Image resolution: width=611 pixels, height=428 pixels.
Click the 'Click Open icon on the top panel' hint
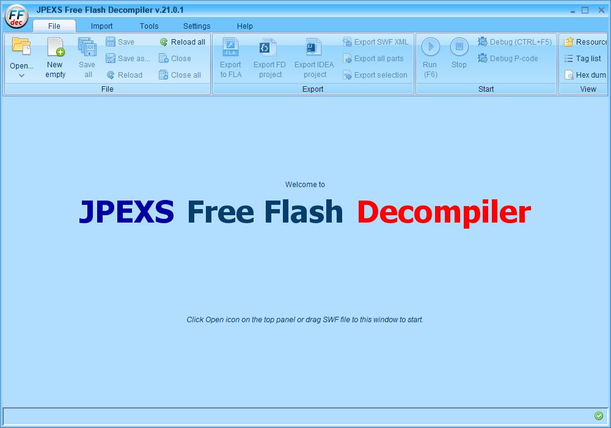(x=305, y=320)
